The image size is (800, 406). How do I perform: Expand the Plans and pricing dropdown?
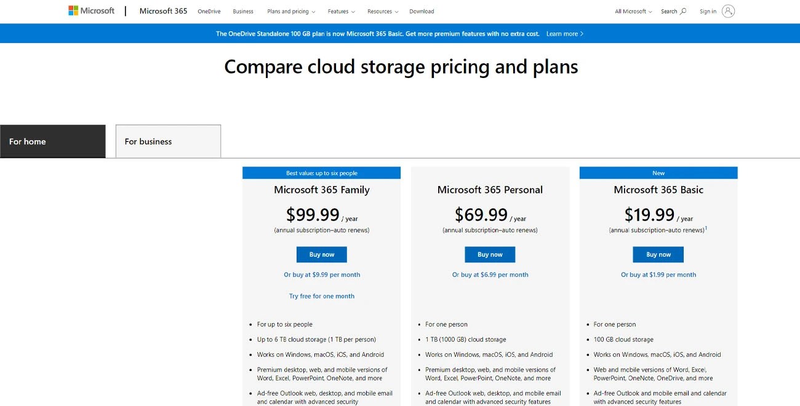click(291, 11)
